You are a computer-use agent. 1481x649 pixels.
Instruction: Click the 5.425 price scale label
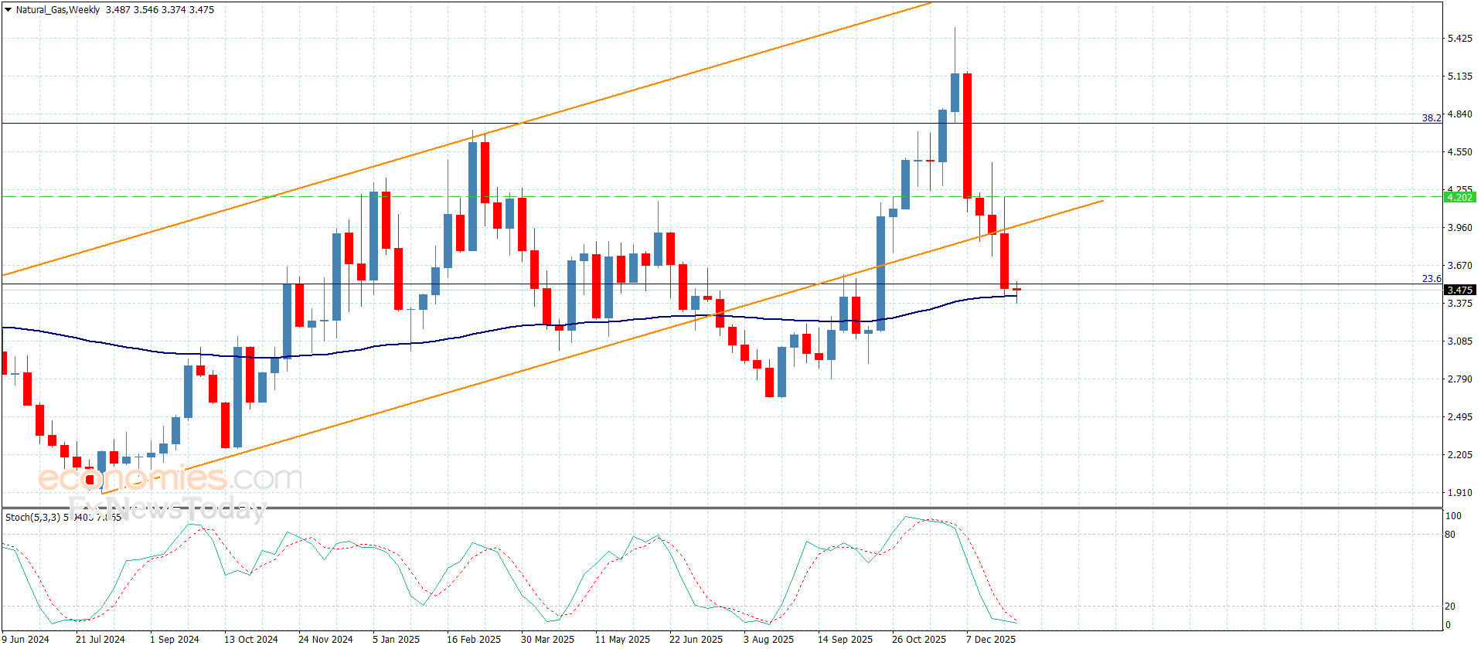click(x=1459, y=39)
